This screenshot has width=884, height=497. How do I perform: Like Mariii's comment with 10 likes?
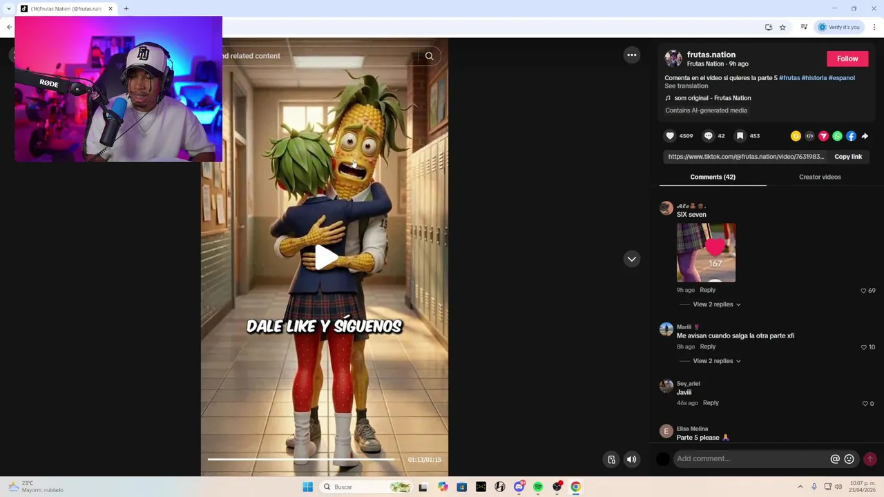tap(863, 347)
